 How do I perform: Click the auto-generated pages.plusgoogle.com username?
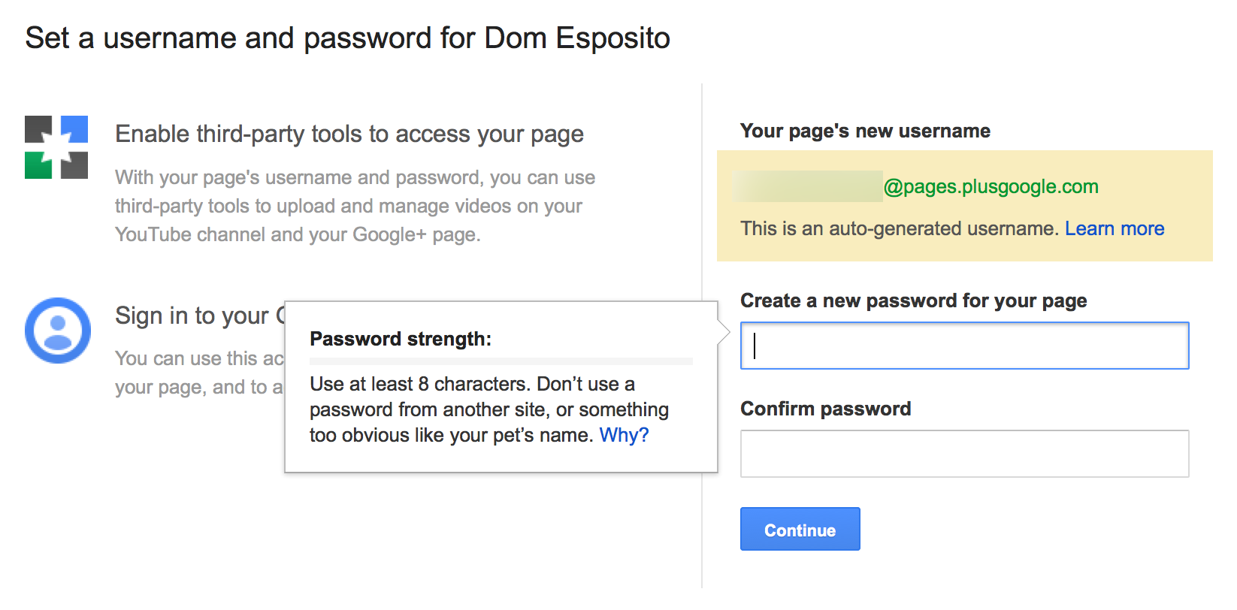pos(991,186)
